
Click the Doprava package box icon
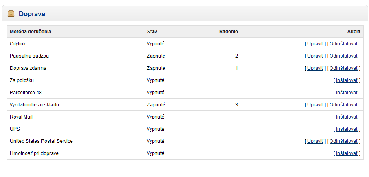pyautogui.click(x=11, y=14)
